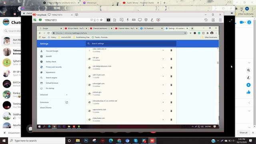The image size is (256, 144).
Task: Expand the Advanced settings section
Action: pos(54,95)
